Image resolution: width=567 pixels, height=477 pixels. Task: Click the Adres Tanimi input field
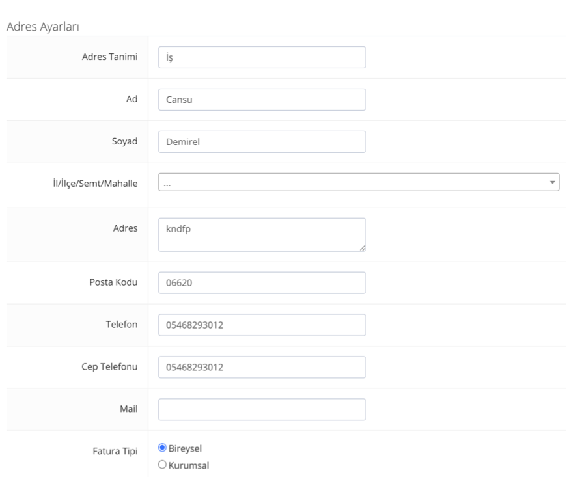[x=262, y=57]
